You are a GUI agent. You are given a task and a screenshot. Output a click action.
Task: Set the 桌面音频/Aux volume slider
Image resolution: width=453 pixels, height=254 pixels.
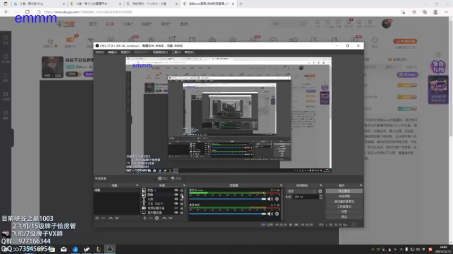click(228, 199)
